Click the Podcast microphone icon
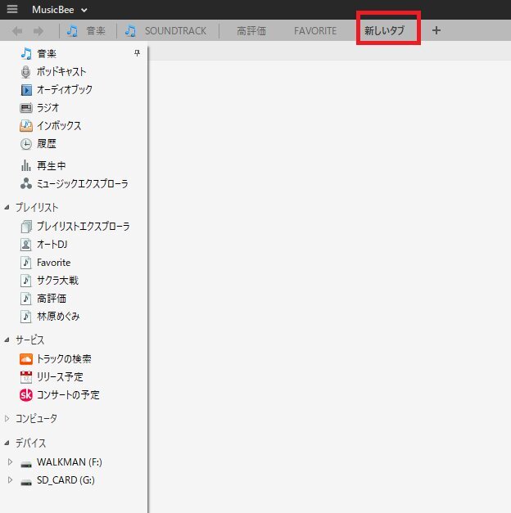Image resolution: width=511 pixels, height=513 pixels. [x=26, y=72]
